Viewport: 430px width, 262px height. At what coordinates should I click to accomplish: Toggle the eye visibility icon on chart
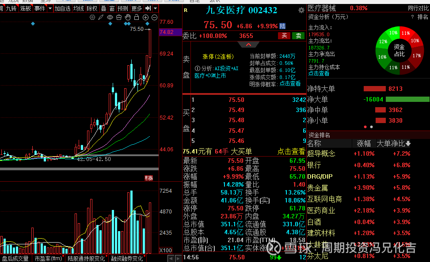(110, 18)
